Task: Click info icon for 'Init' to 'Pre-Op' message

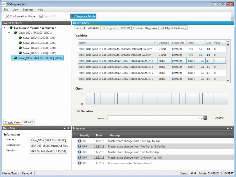Action: [79, 152]
